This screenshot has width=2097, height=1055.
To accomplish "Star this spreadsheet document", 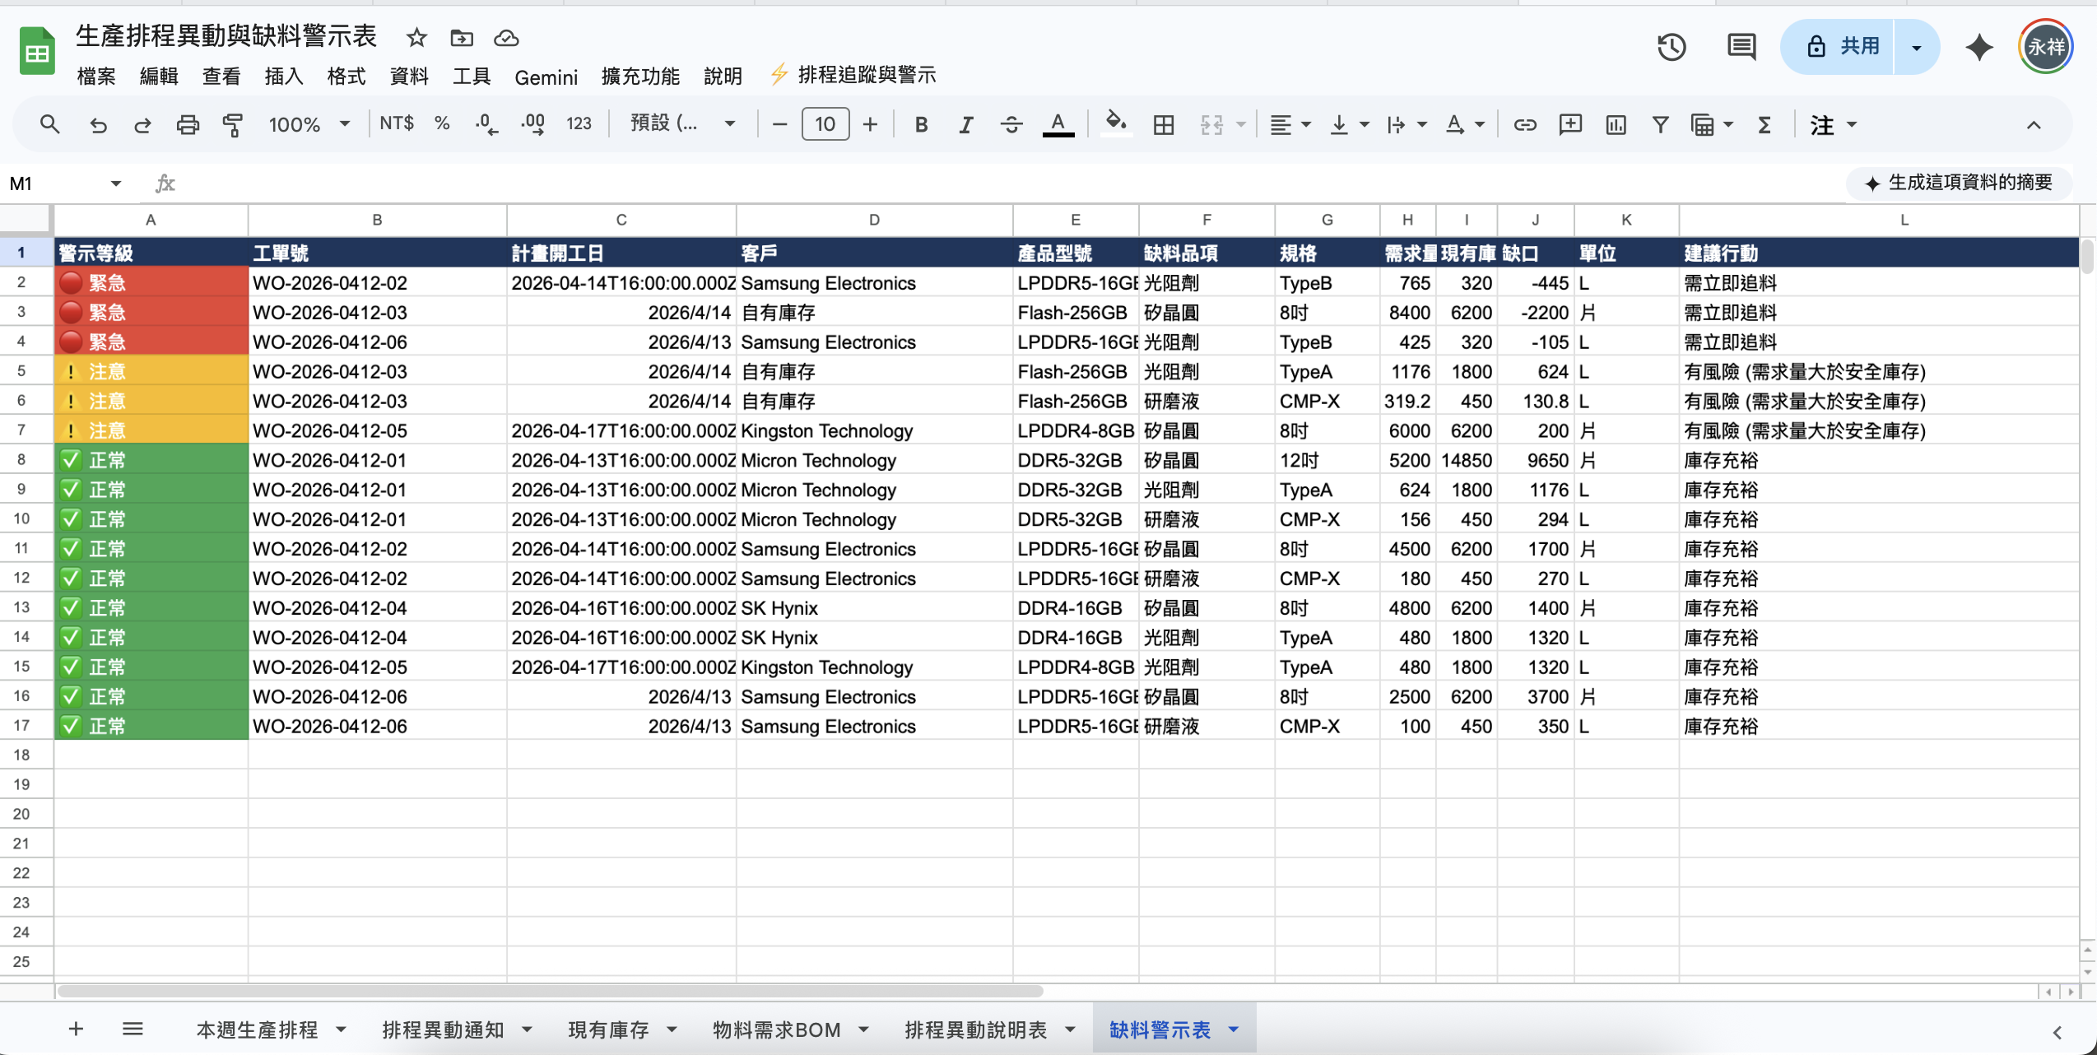I will [416, 38].
